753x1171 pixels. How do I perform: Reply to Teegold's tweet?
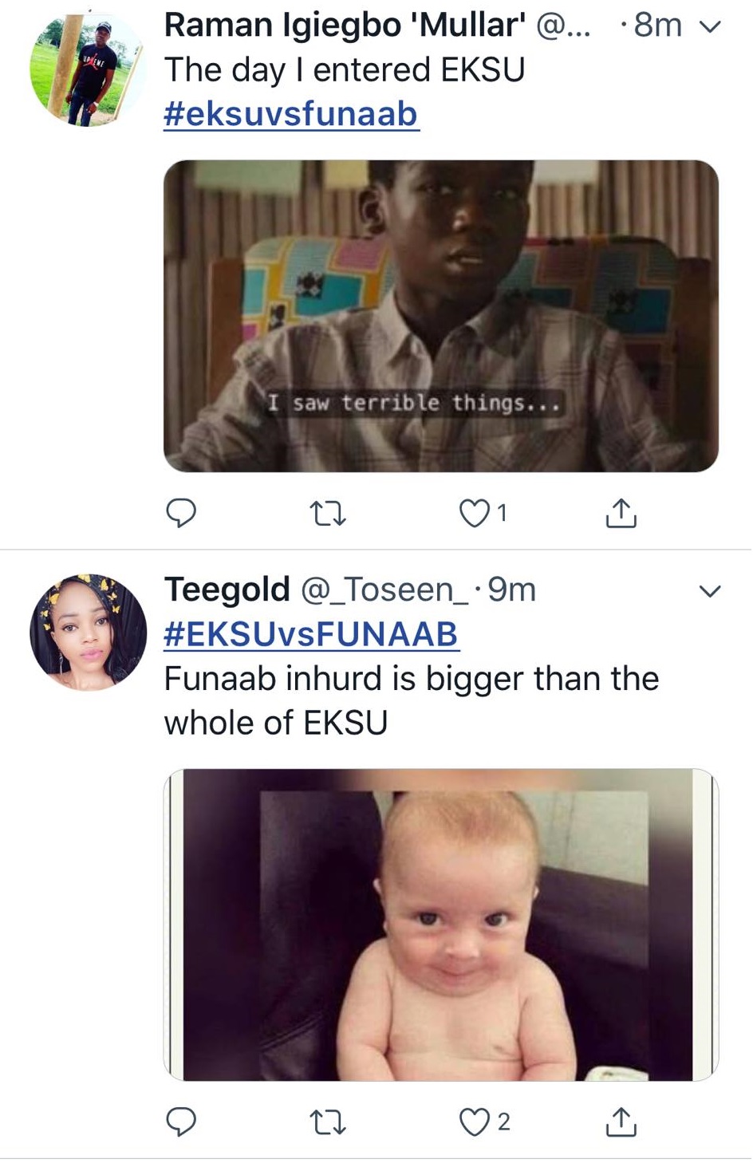click(x=181, y=1122)
